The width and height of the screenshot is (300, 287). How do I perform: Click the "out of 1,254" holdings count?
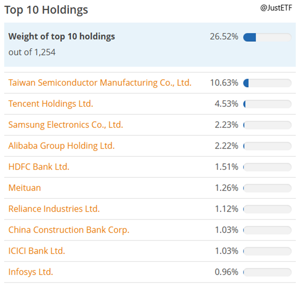coord(32,52)
